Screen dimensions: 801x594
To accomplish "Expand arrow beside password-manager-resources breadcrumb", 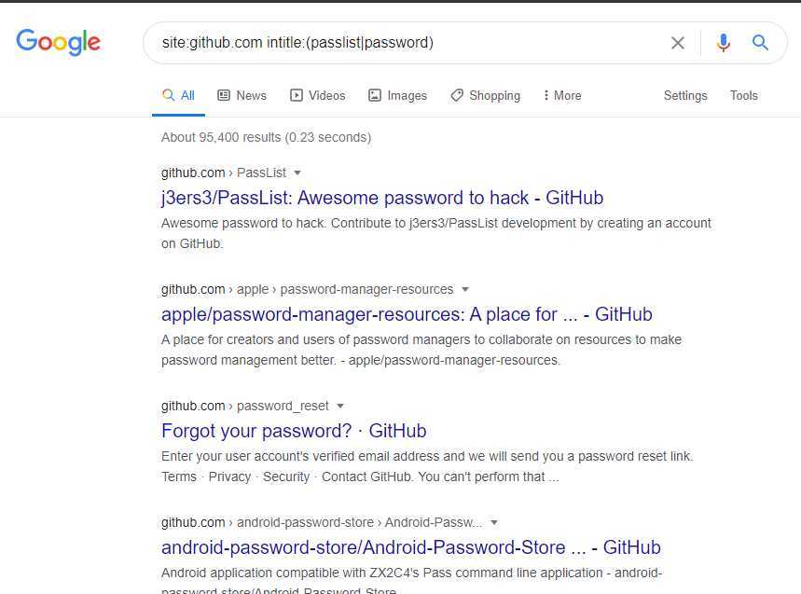I will pyautogui.click(x=465, y=290).
